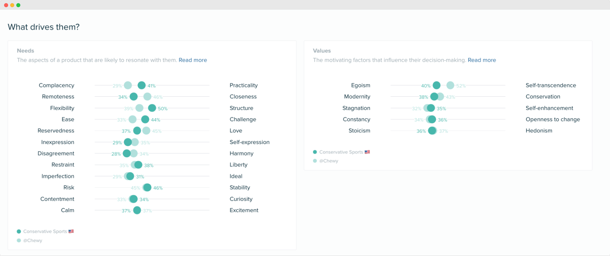Click the 'Practicality' label

click(x=244, y=85)
